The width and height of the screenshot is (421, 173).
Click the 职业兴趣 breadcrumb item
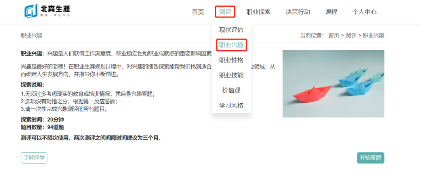point(373,35)
